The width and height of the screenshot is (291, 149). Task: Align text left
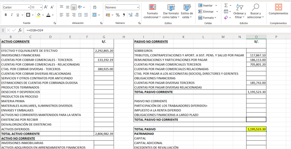61,15
